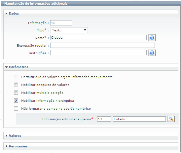This screenshot has width=181, height=153.
Task: Click the globe translate icon beside Nome
Action: [152, 38]
